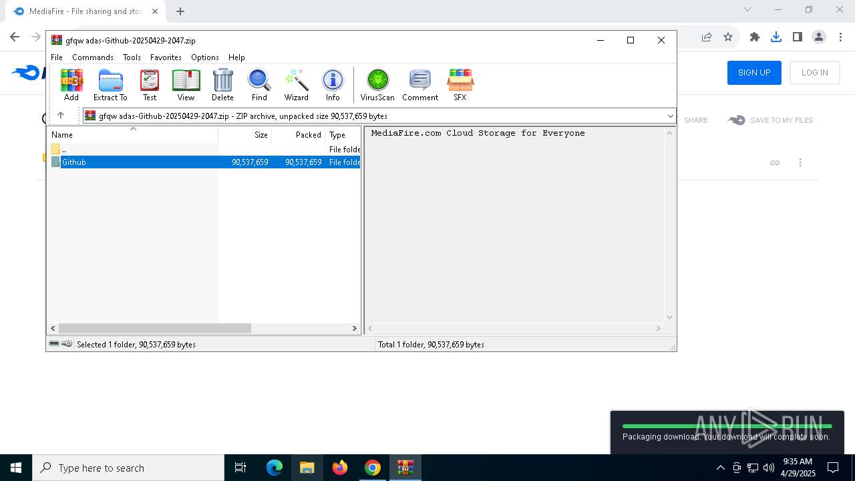Image resolution: width=855 pixels, height=481 pixels.
Task: Click the SIGN UP button on MediaFire
Action: coord(754,73)
